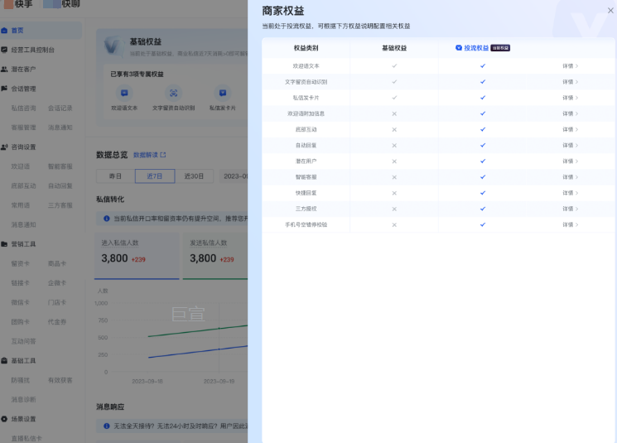
Task: Click the 基础工具 briefcase icon
Action: (4, 361)
